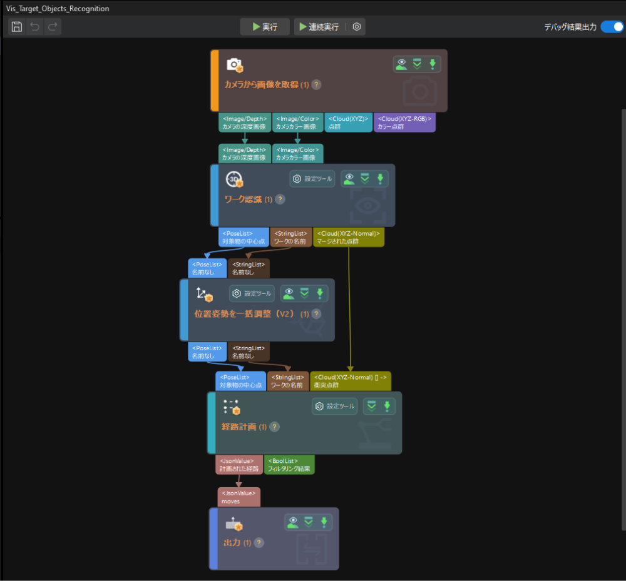Screen dimensions: 626x581
Task: Run single step arrow on ワーク認識
Action: (x=380, y=179)
